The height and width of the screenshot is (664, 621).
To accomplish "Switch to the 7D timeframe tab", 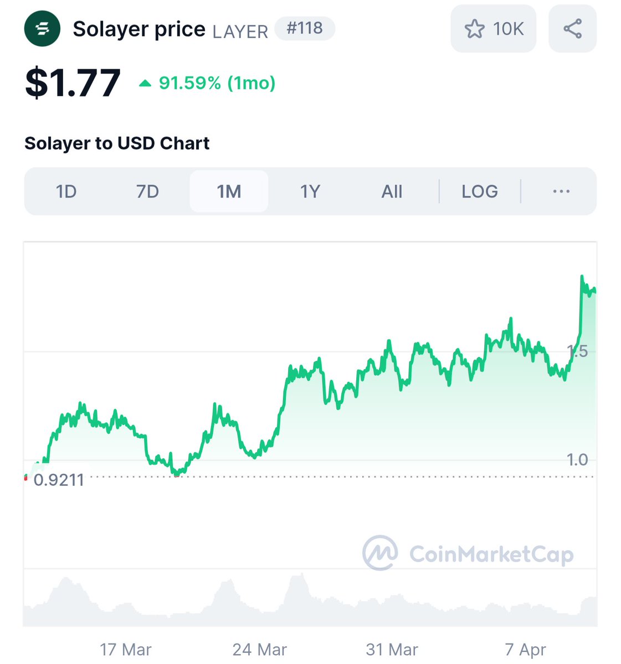I will pyautogui.click(x=147, y=191).
